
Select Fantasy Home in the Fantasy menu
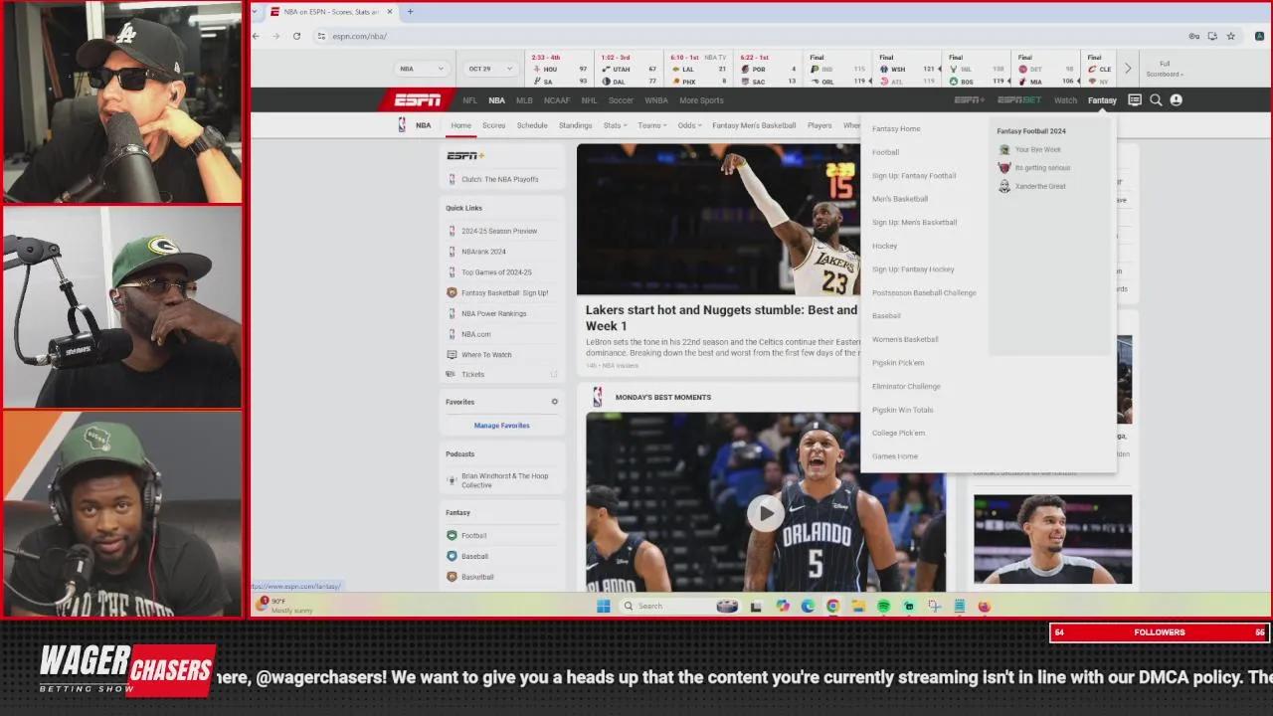pos(896,129)
